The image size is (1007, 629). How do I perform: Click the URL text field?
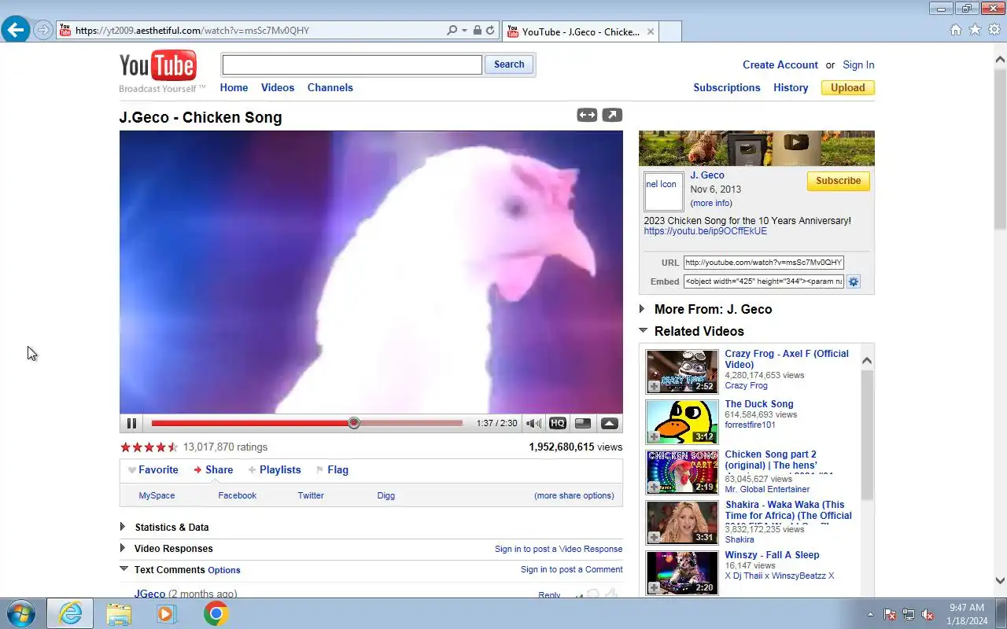(763, 263)
